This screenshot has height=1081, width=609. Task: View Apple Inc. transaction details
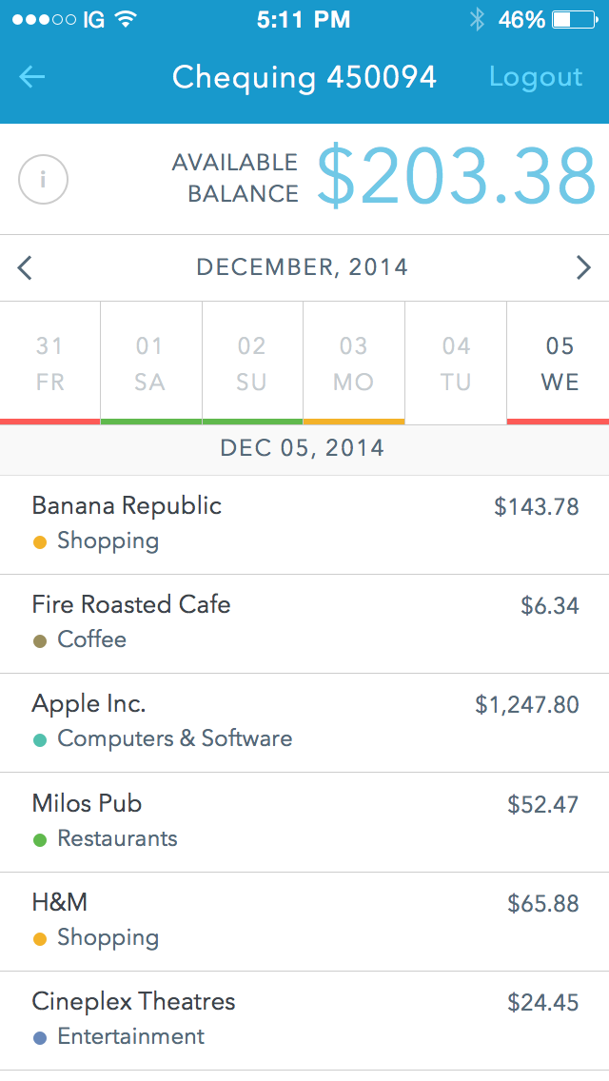(304, 722)
